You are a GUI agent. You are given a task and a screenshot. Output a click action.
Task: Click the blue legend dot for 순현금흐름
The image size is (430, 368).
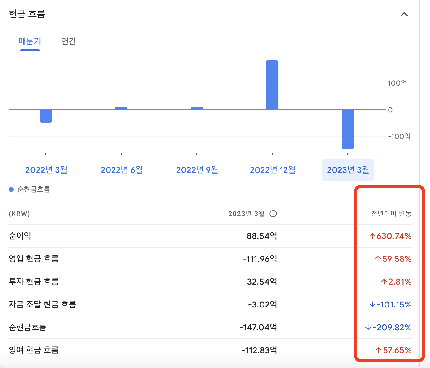pos(11,189)
